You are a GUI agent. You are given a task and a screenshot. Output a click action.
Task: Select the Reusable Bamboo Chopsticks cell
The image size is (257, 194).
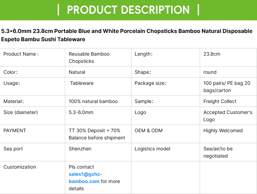[89, 57]
